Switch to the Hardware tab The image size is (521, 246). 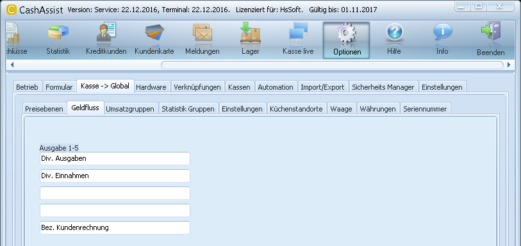coord(151,87)
